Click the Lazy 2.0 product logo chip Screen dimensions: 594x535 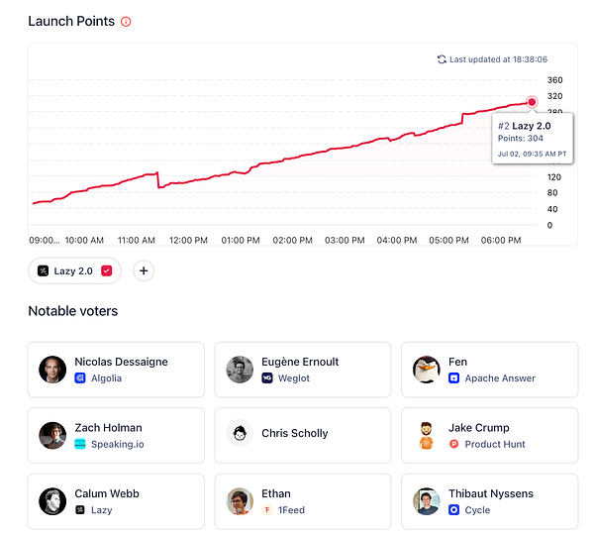click(43, 270)
